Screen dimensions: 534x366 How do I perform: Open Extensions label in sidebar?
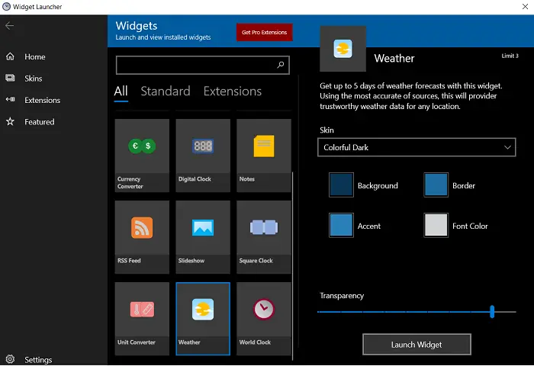pos(42,100)
